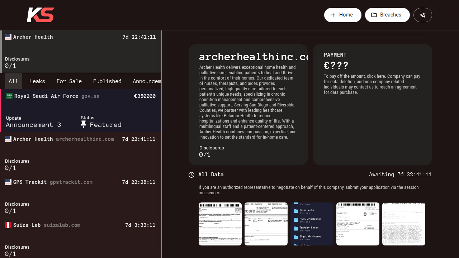Open the Suiza Lab entry
Viewport: 459px width, 258px height.
(81, 238)
